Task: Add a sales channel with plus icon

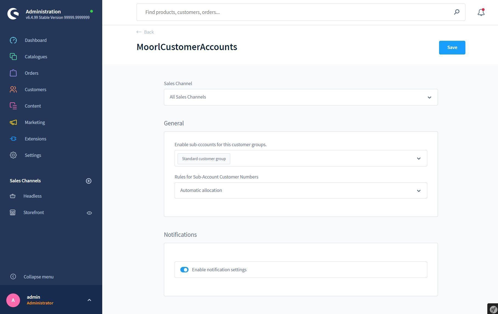Action: pos(89,181)
